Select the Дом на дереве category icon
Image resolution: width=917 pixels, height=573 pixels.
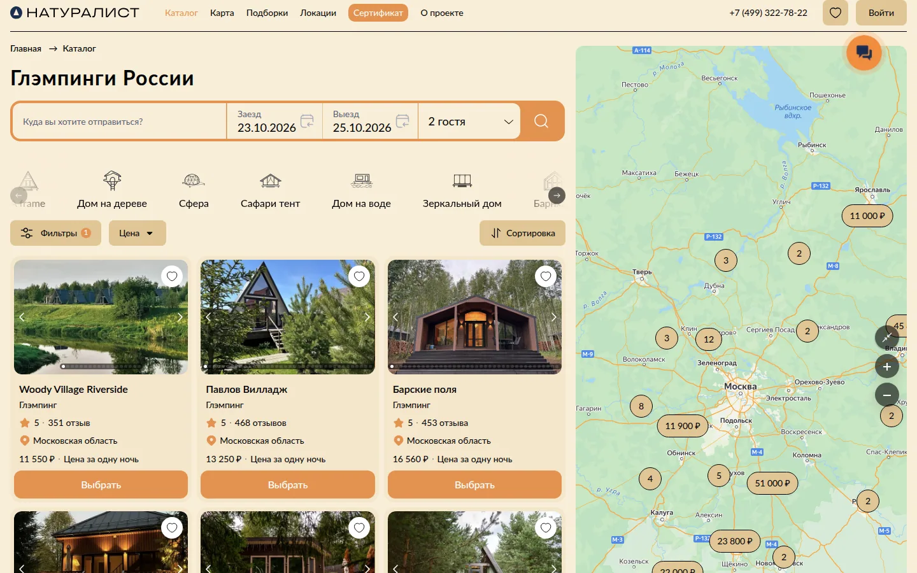point(112,181)
